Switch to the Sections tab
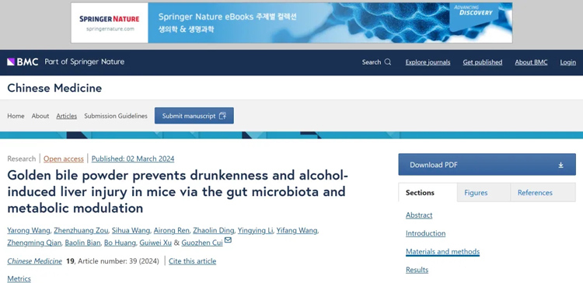Screen dimensions: 583x283 tap(428, 193)
